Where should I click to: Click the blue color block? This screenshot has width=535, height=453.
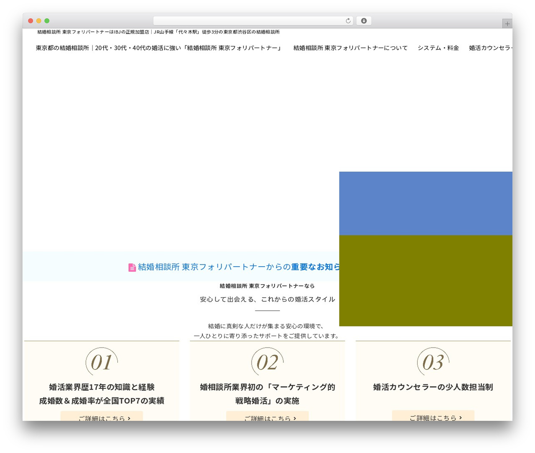click(x=425, y=204)
